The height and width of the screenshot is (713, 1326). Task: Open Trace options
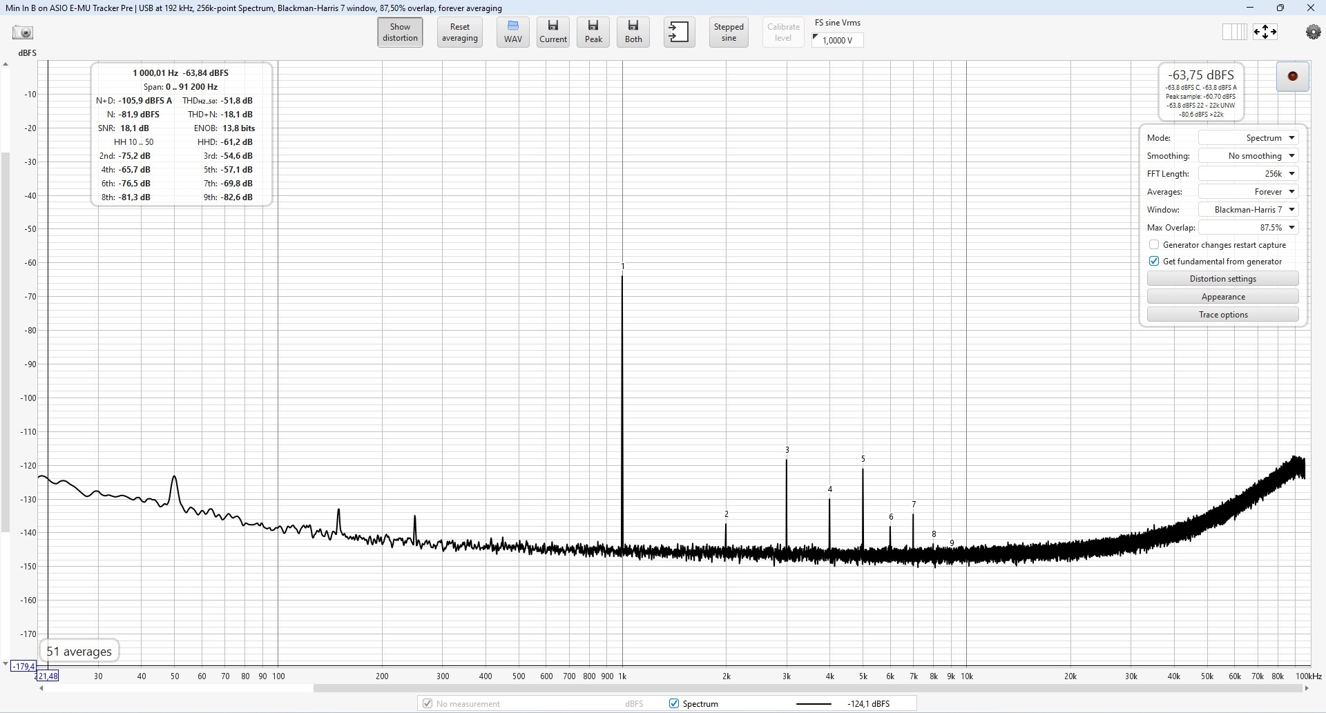pos(1222,314)
